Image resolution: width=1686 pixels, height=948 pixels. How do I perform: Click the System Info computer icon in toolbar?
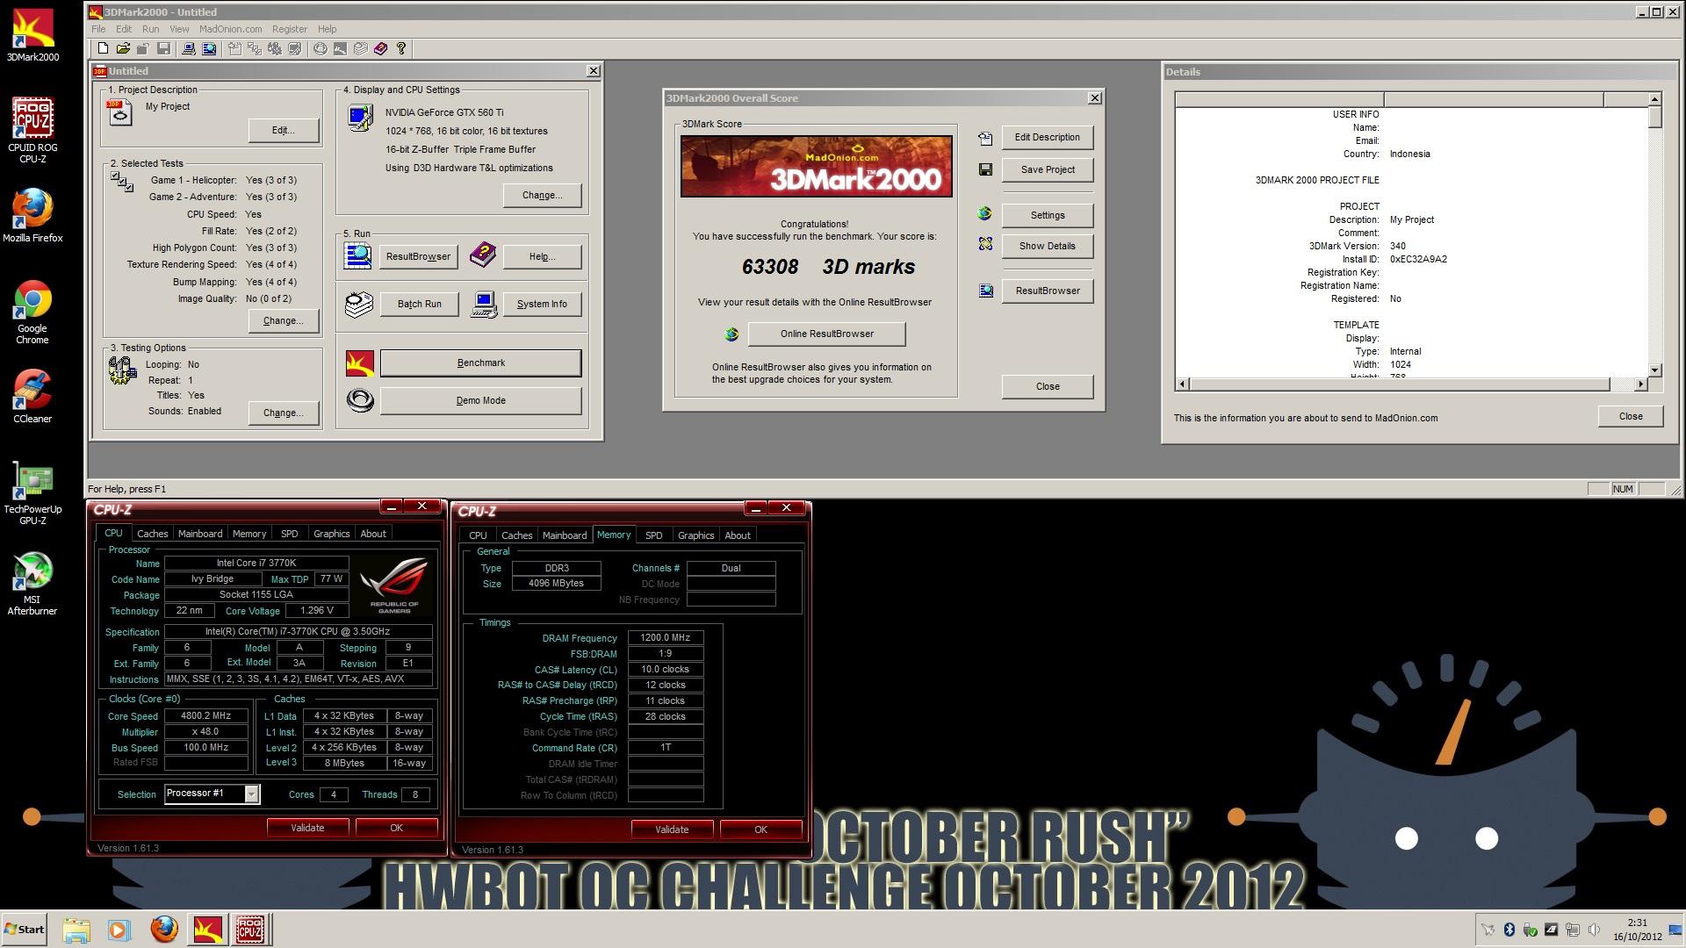(189, 49)
